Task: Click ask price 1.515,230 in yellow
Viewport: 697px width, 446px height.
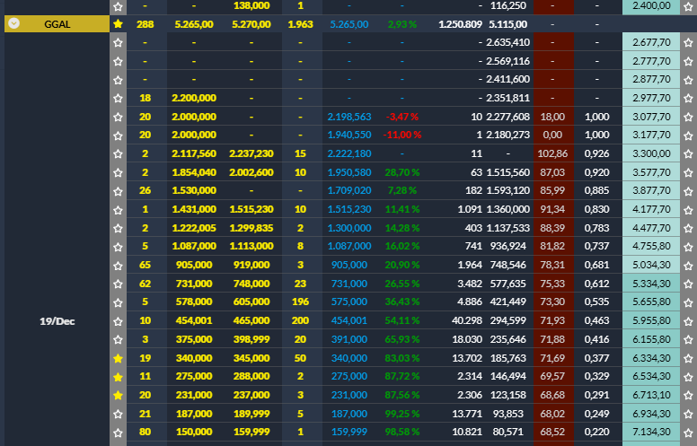Action: (251, 210)
